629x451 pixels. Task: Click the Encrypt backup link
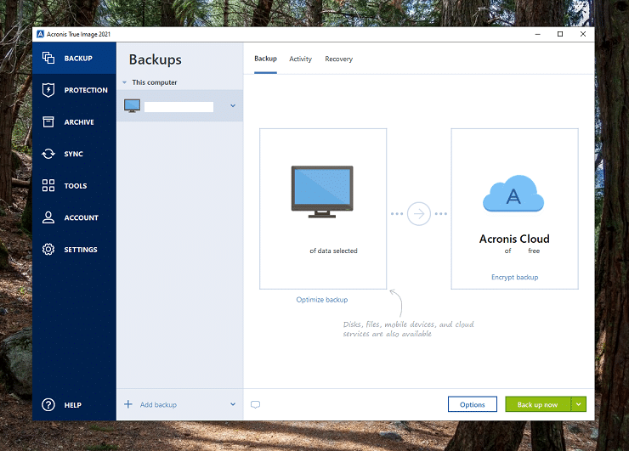(514, 277)
